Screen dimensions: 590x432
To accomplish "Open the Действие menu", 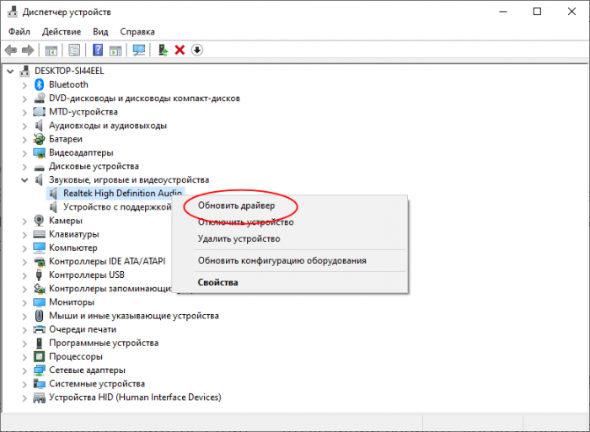I will point(62,32).
